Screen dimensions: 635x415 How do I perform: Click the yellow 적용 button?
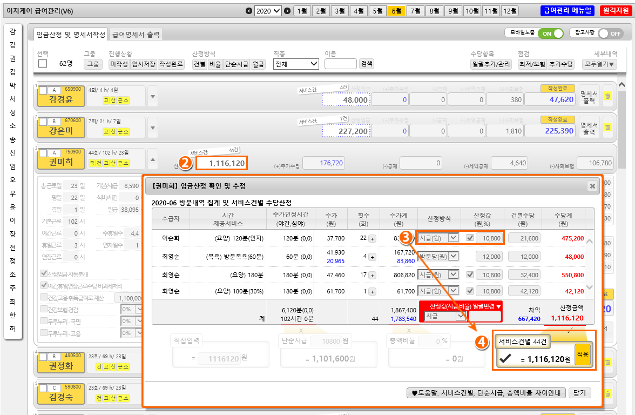coord(583,355)
